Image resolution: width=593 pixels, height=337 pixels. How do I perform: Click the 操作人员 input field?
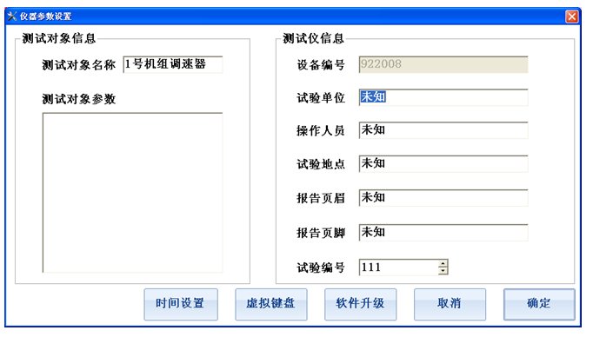point(443,130)
